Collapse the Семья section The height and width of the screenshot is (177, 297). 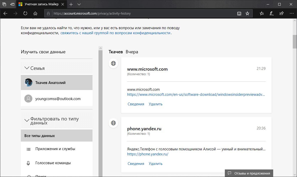tap(27, 68)
